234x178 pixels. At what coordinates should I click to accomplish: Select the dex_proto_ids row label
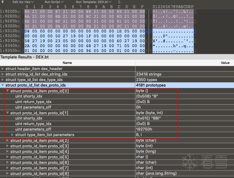[35, 85]
